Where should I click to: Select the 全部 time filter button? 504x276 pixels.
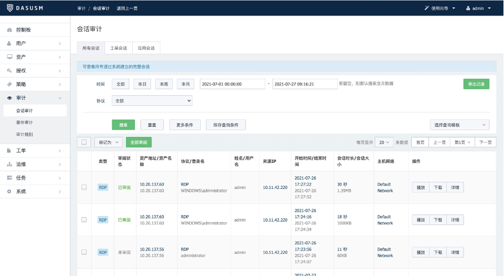pyautogui.click(x=120, y=84)
